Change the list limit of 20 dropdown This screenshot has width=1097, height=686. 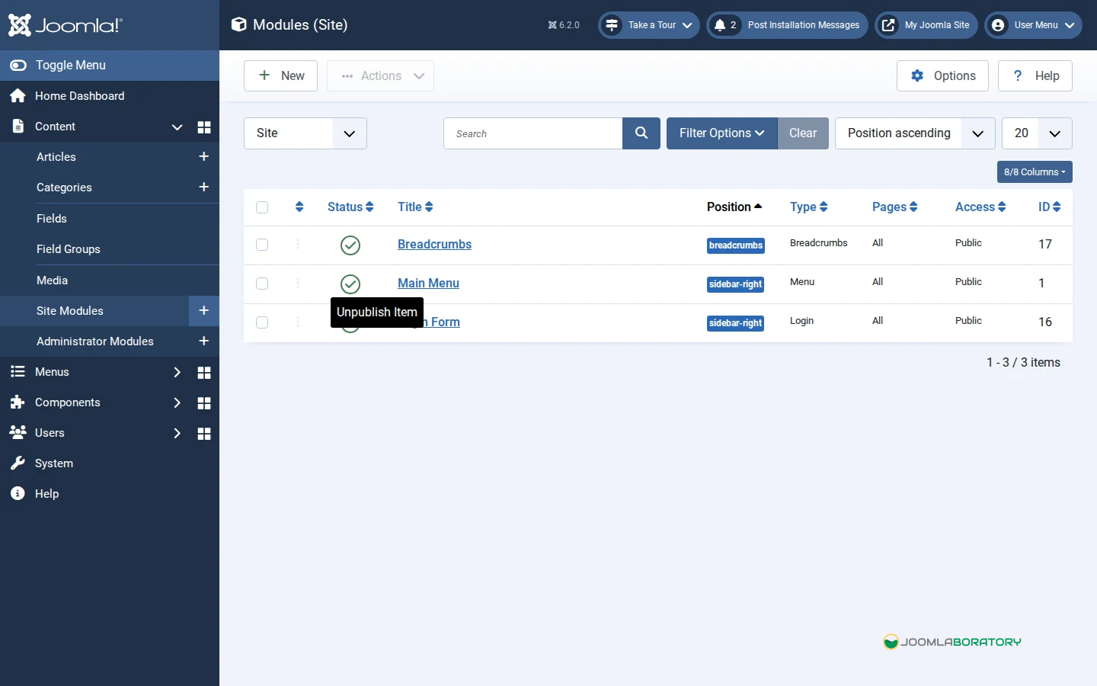[1037, 133]
